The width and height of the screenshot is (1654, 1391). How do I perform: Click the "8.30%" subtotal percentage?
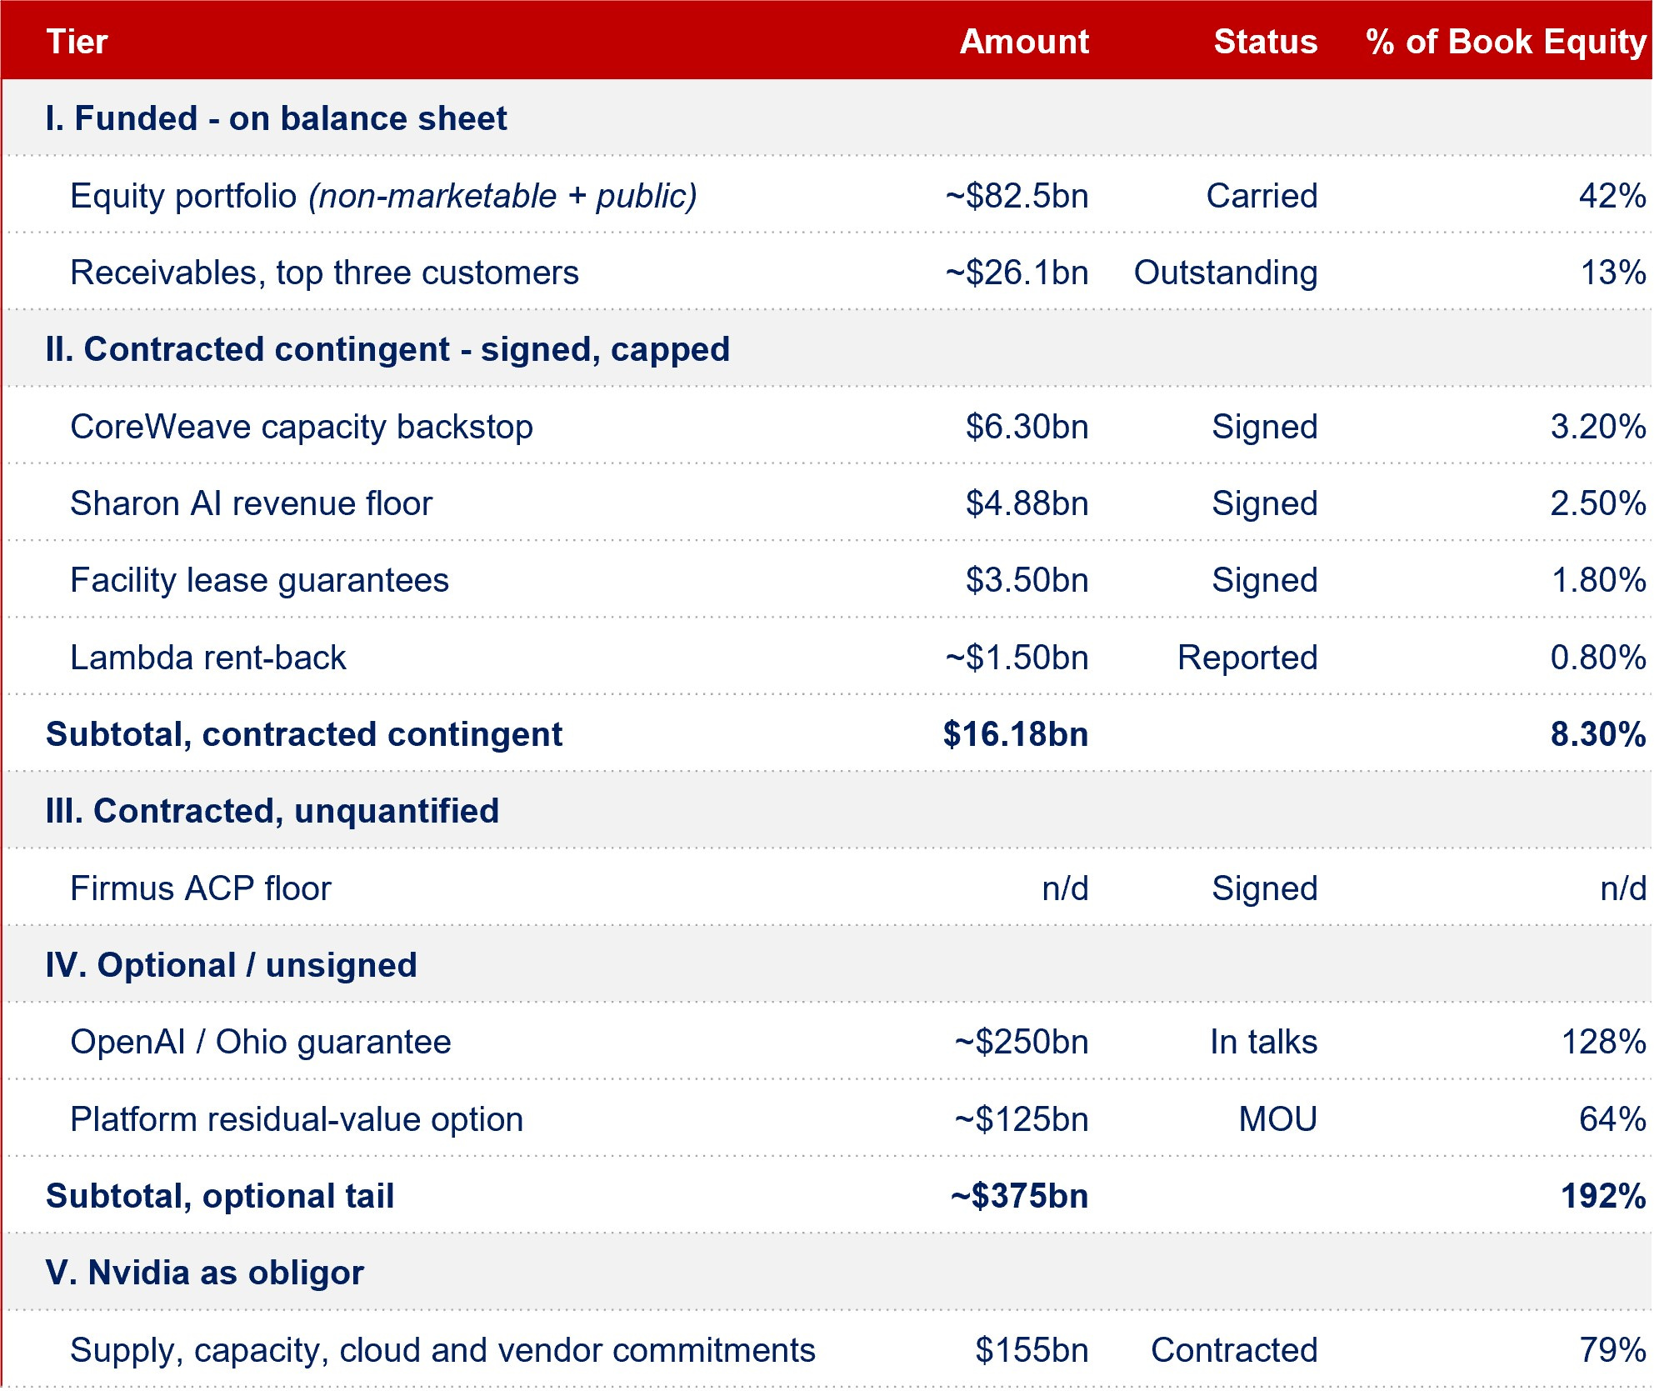pyautogui.click(x=1598, y=734)
